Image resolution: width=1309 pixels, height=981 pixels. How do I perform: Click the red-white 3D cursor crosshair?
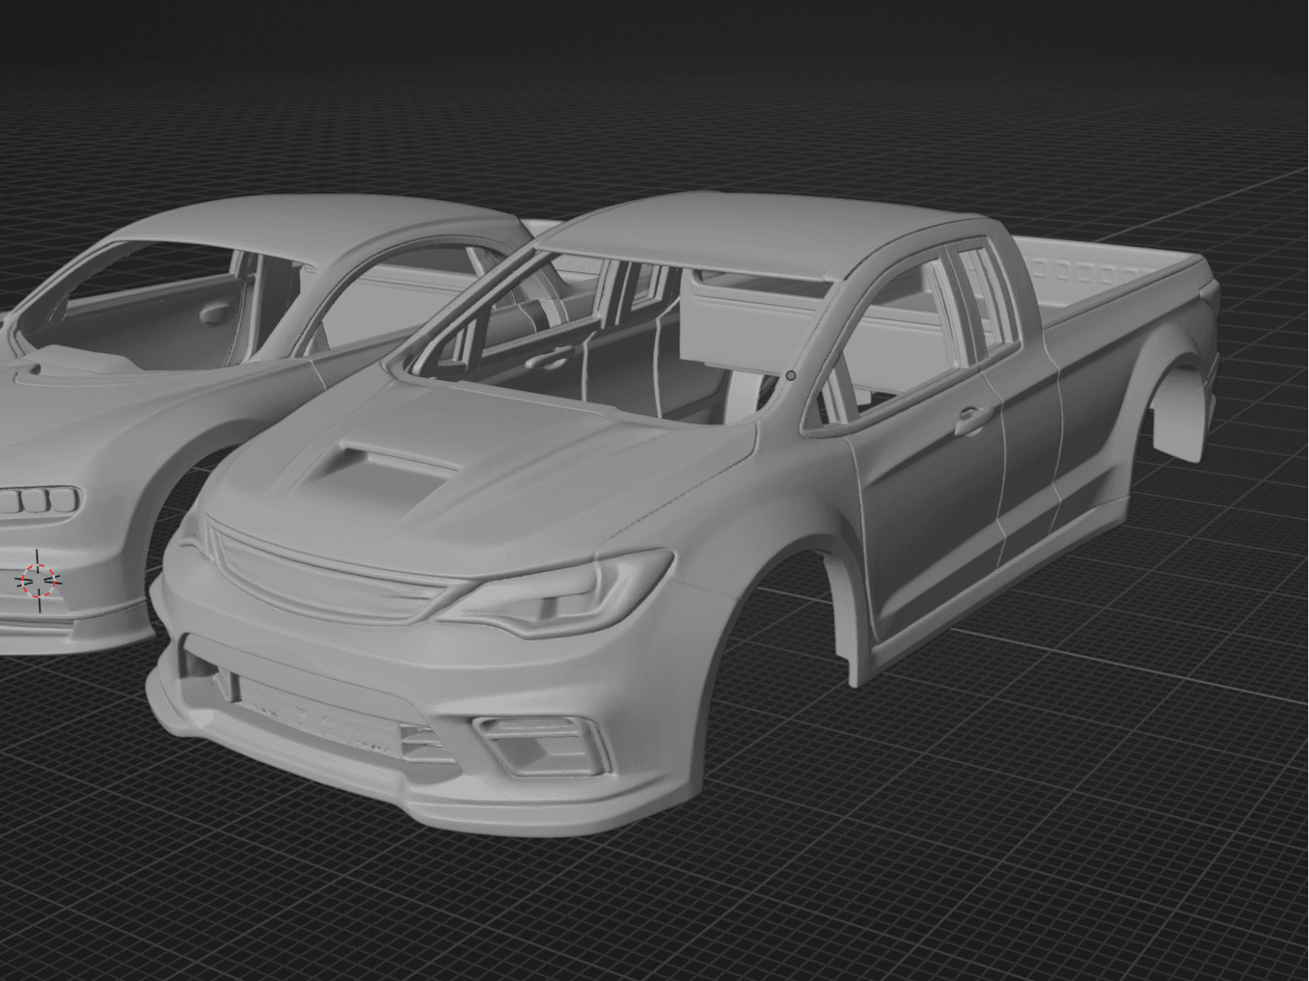(38, 580)
